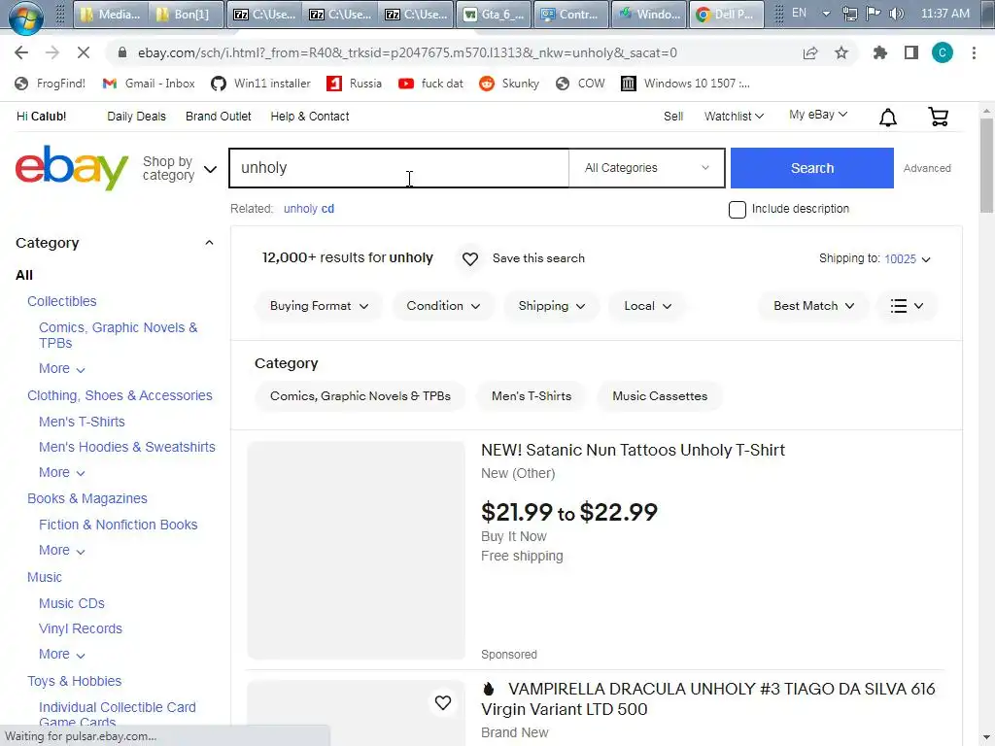Expand More under Collectibles
The height and width of the screenshot is (746, 995).
point(61,368)
